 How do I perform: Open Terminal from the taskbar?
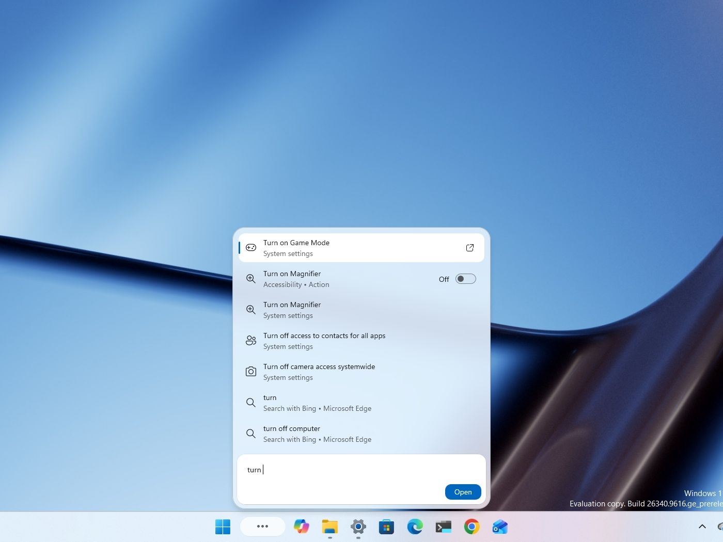pos(443,527)
